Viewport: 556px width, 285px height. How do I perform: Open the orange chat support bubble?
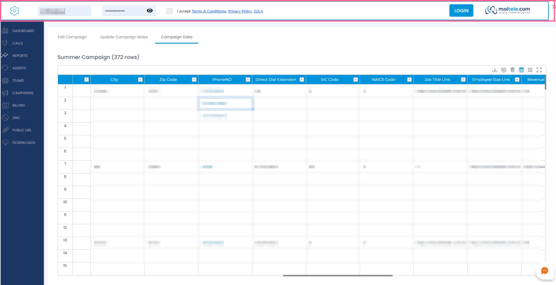click(545, 271)
